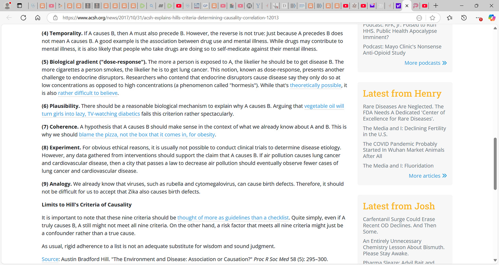This screenshot has width=499, height=265.
Task: Reload the page with the refresh icon
Action: [x=23, y=18]
